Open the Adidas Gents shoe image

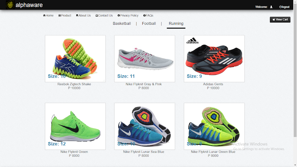pos(214,59)
